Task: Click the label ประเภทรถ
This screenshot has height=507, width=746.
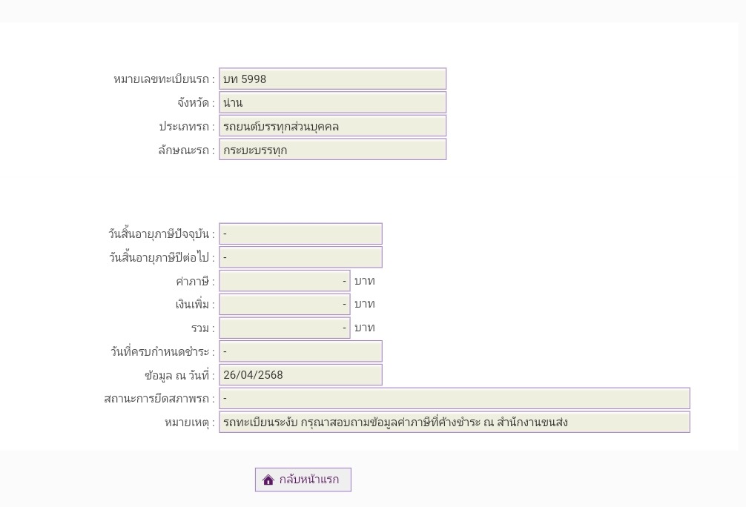Action: tap(187, 127)
